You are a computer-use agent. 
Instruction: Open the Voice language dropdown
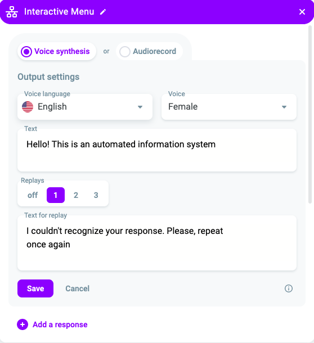pyautogui.click(x=85, y=107)
